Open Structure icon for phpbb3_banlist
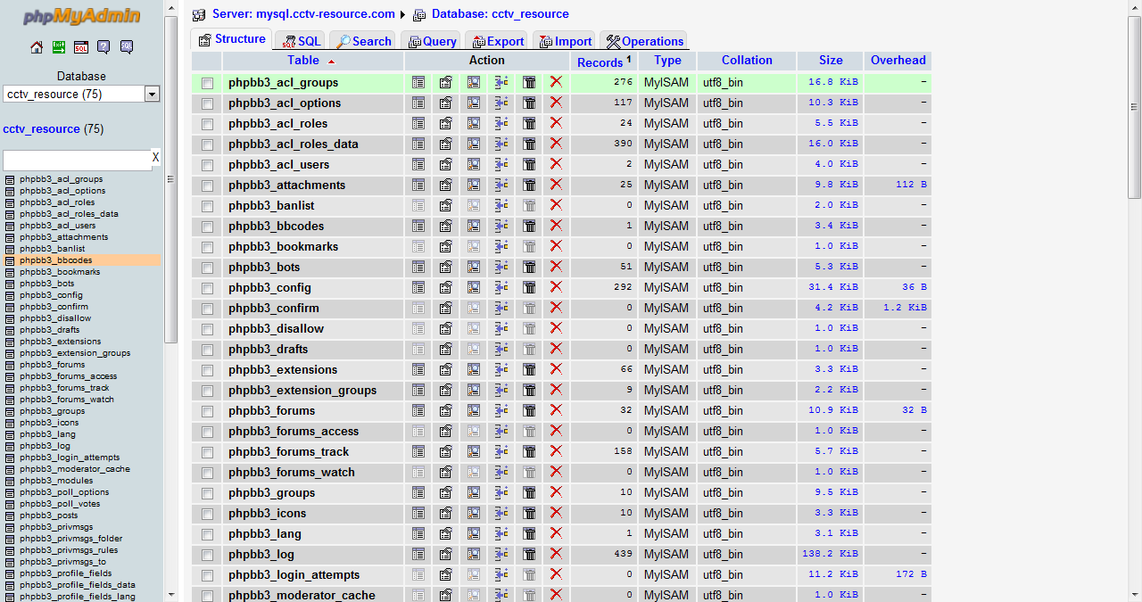This screenshot has width=1142, height=602. (446, 205)
